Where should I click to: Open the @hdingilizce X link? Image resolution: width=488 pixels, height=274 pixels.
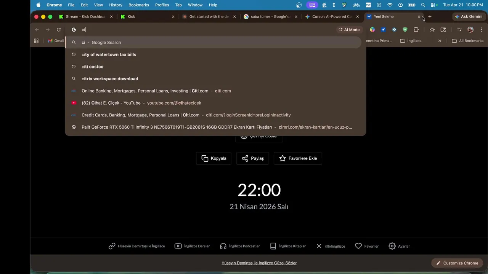[x=331, y=246]
